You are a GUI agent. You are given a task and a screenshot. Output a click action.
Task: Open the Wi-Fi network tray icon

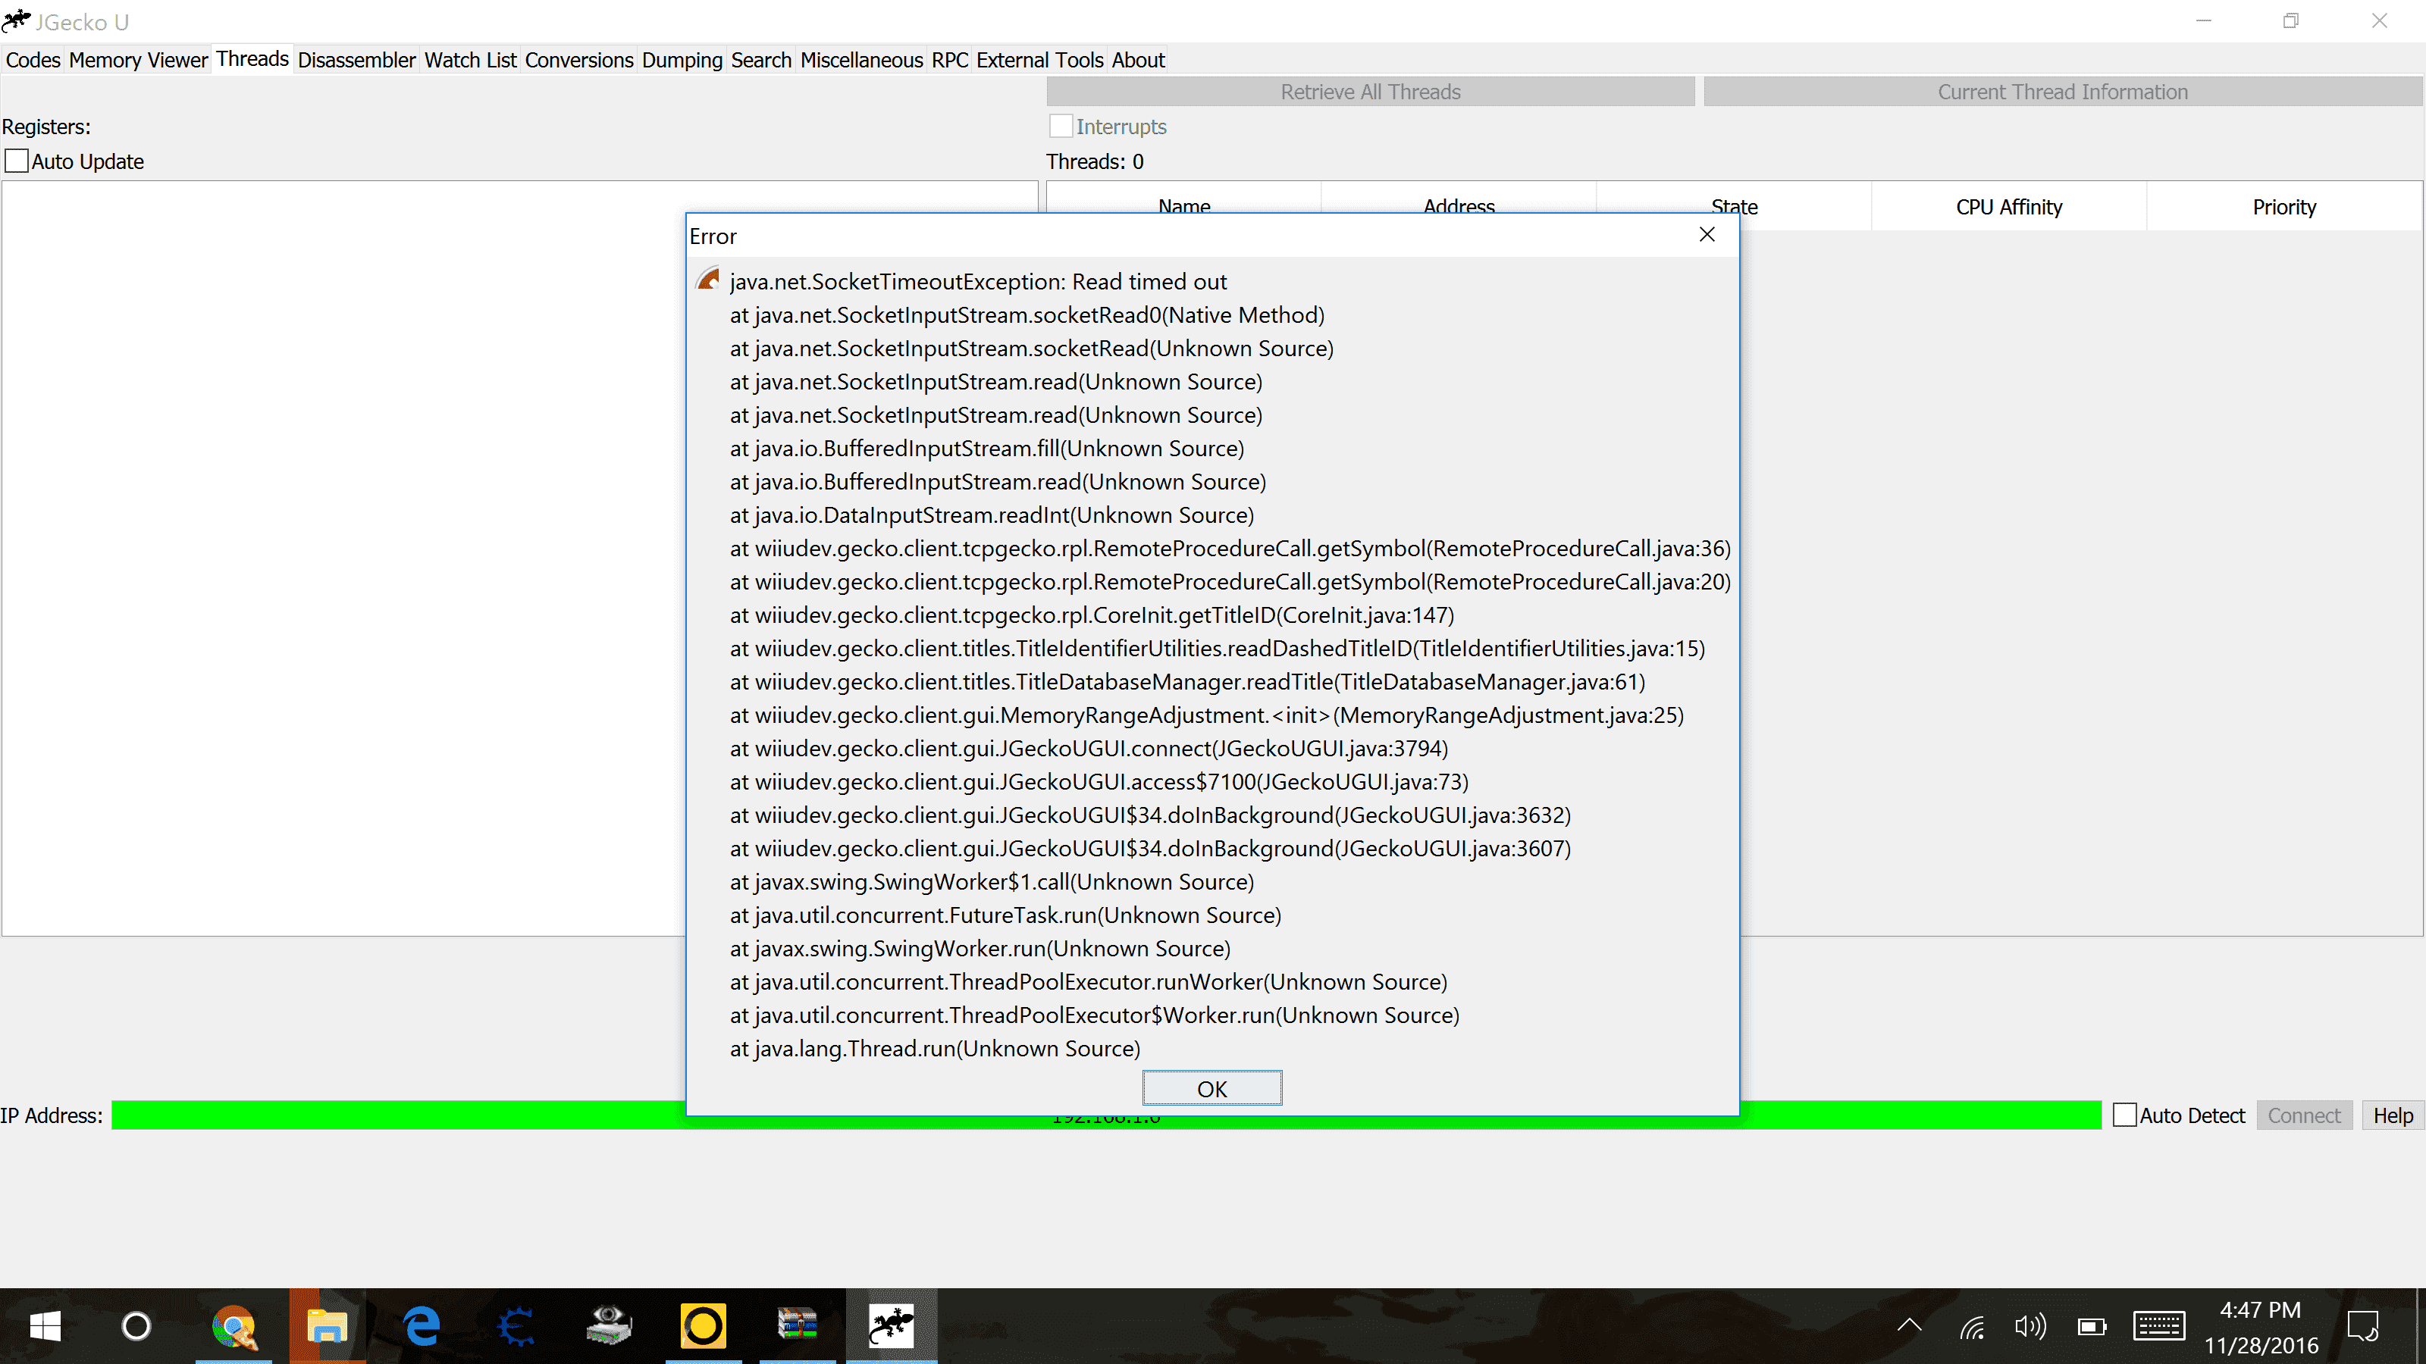coord(1973,1326)
